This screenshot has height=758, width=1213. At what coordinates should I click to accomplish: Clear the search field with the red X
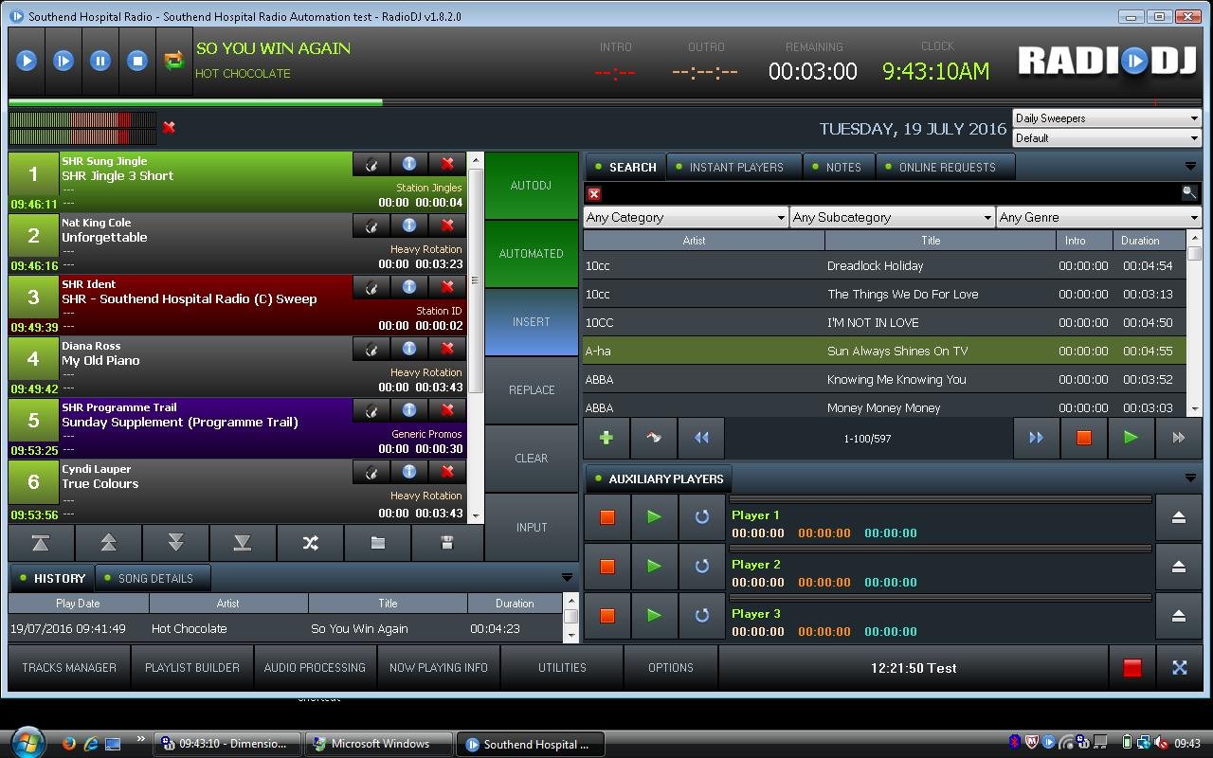[x=594, y=193]
